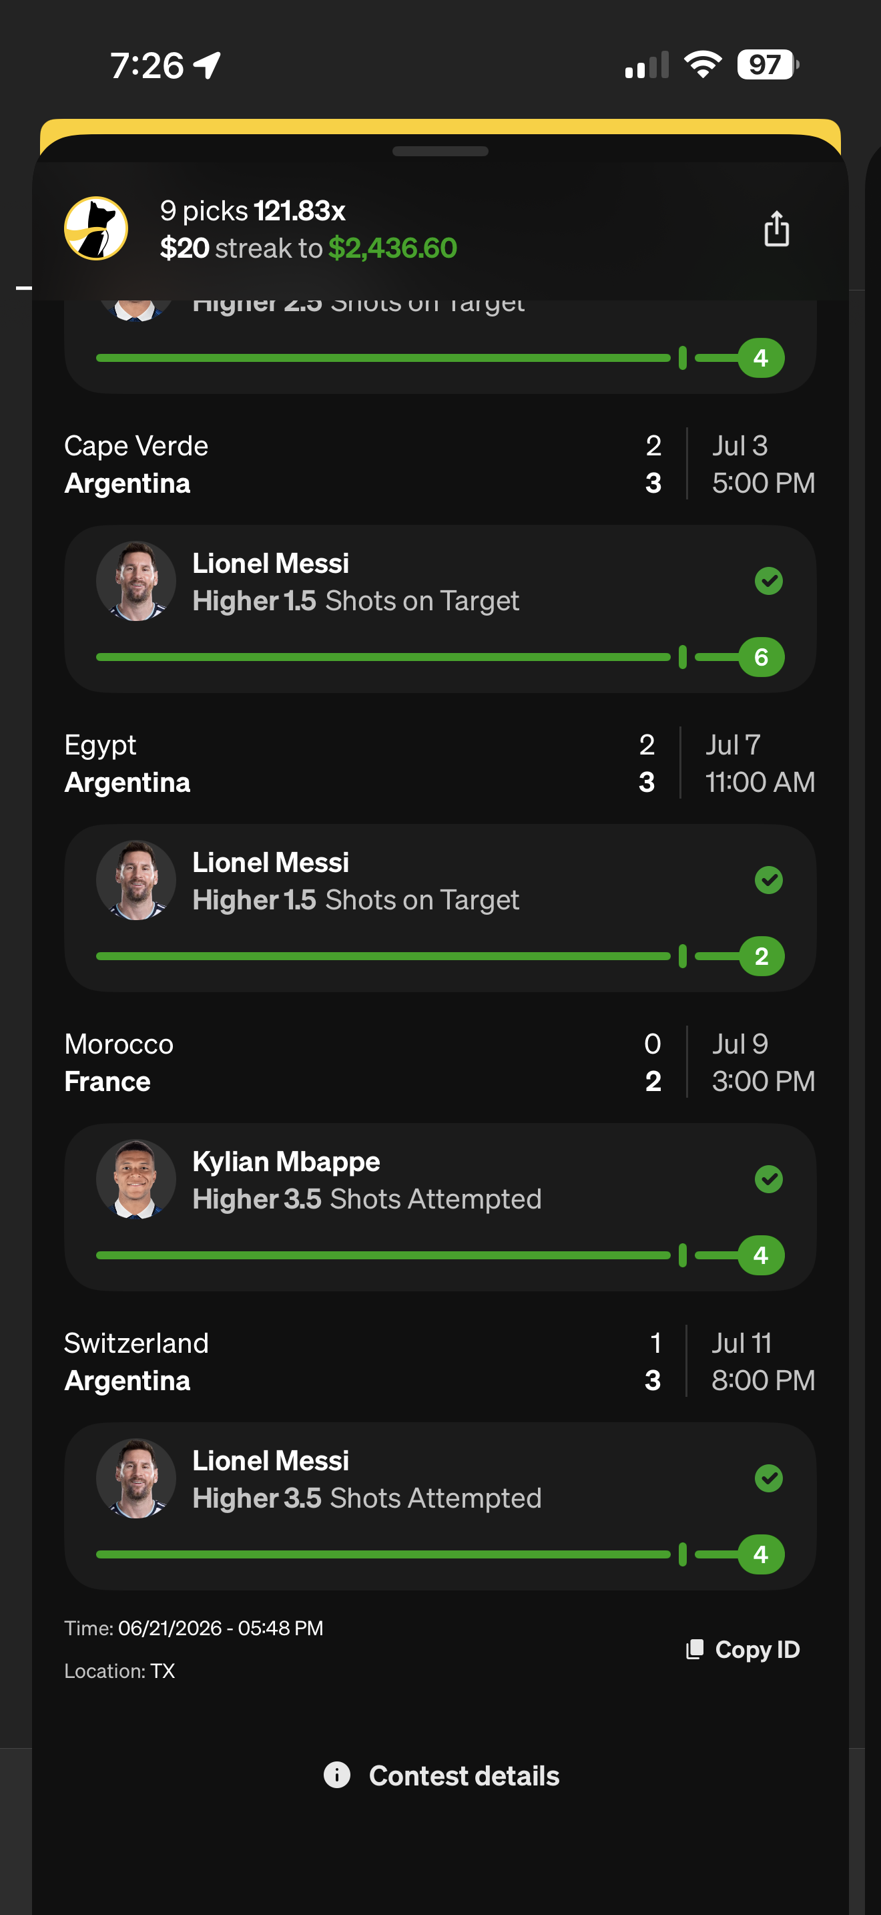The image size is (881, 1915).
Task: Tap Kylian Mbappe's player photo
Action: [136, 1179]
